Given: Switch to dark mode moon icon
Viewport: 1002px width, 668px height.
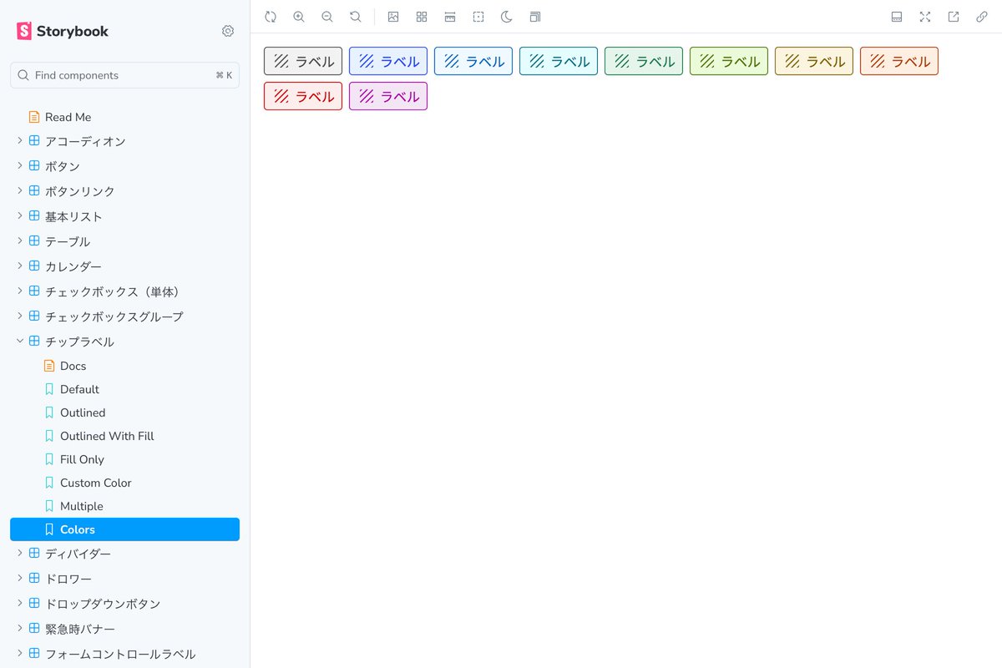Looking at the screenshot, I should pos(507,17).
